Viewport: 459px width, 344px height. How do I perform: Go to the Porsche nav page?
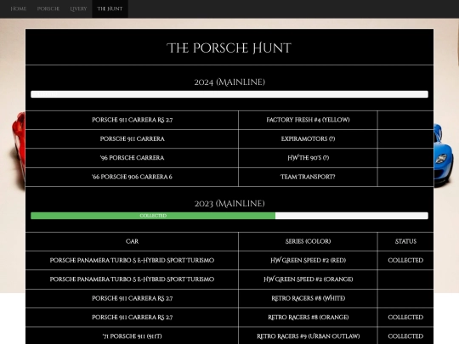coord(48,8)
